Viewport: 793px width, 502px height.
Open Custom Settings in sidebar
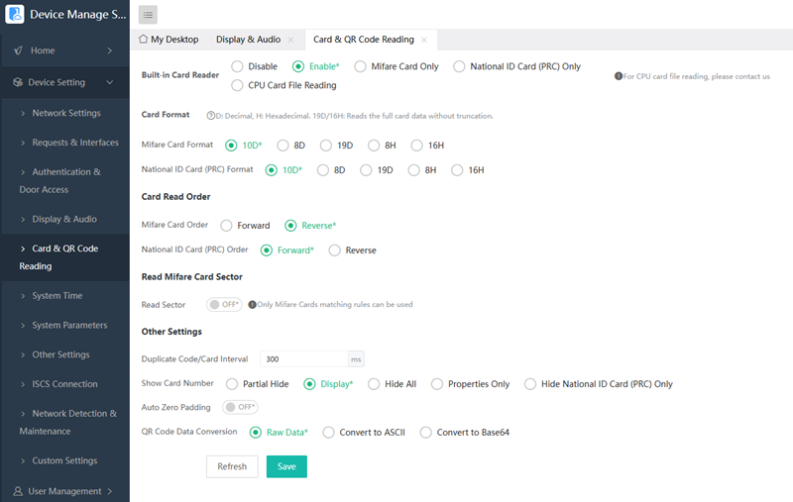pyautogui.click(x=65, y=460)
